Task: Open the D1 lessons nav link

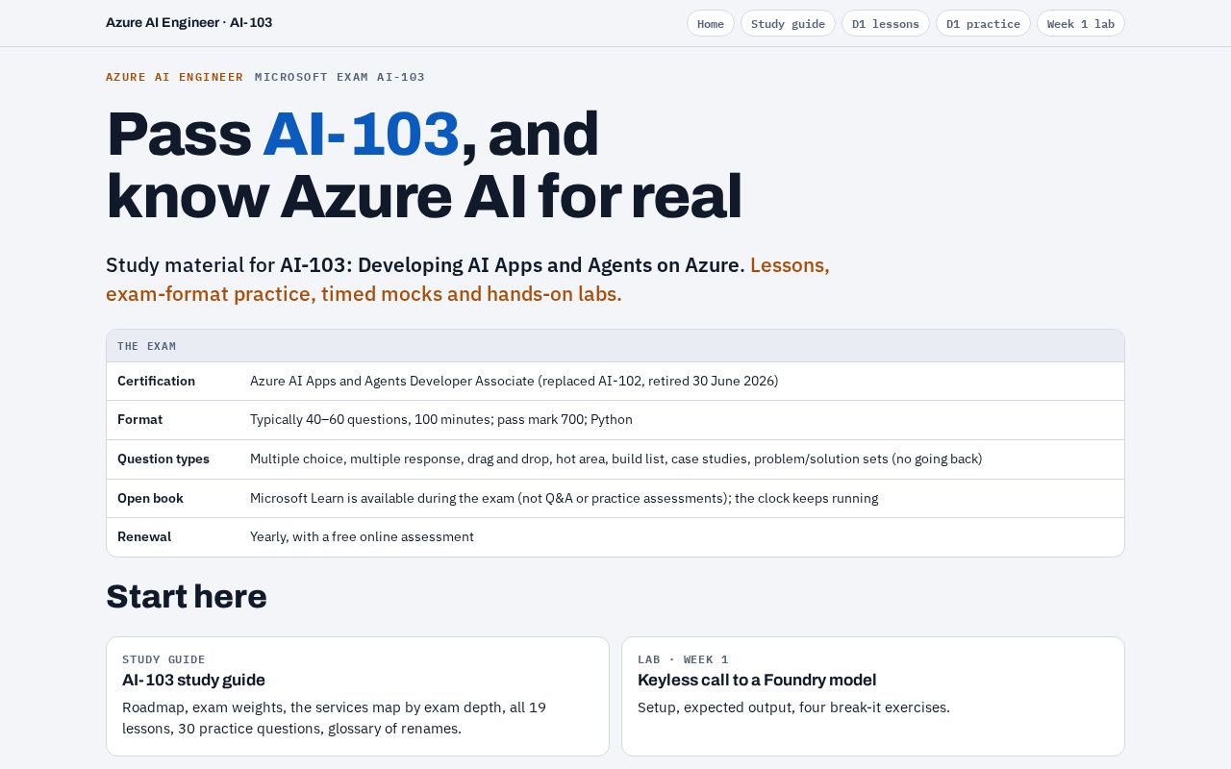Action: click(885, 23)
